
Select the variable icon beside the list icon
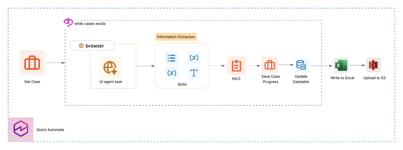pos(194,58)
